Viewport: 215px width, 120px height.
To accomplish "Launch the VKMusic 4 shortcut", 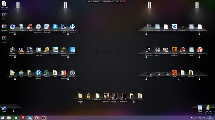I will (72, 50).
